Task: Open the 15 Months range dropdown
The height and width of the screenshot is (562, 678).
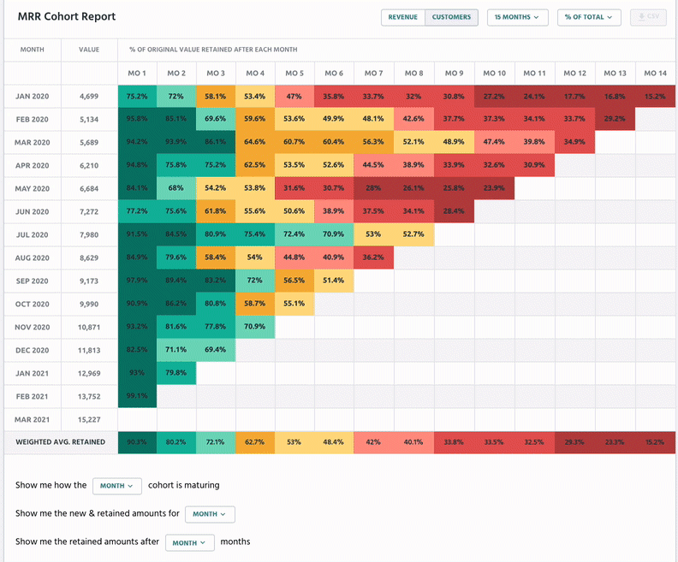Action: pyautogui.click(x=518, y=17)
